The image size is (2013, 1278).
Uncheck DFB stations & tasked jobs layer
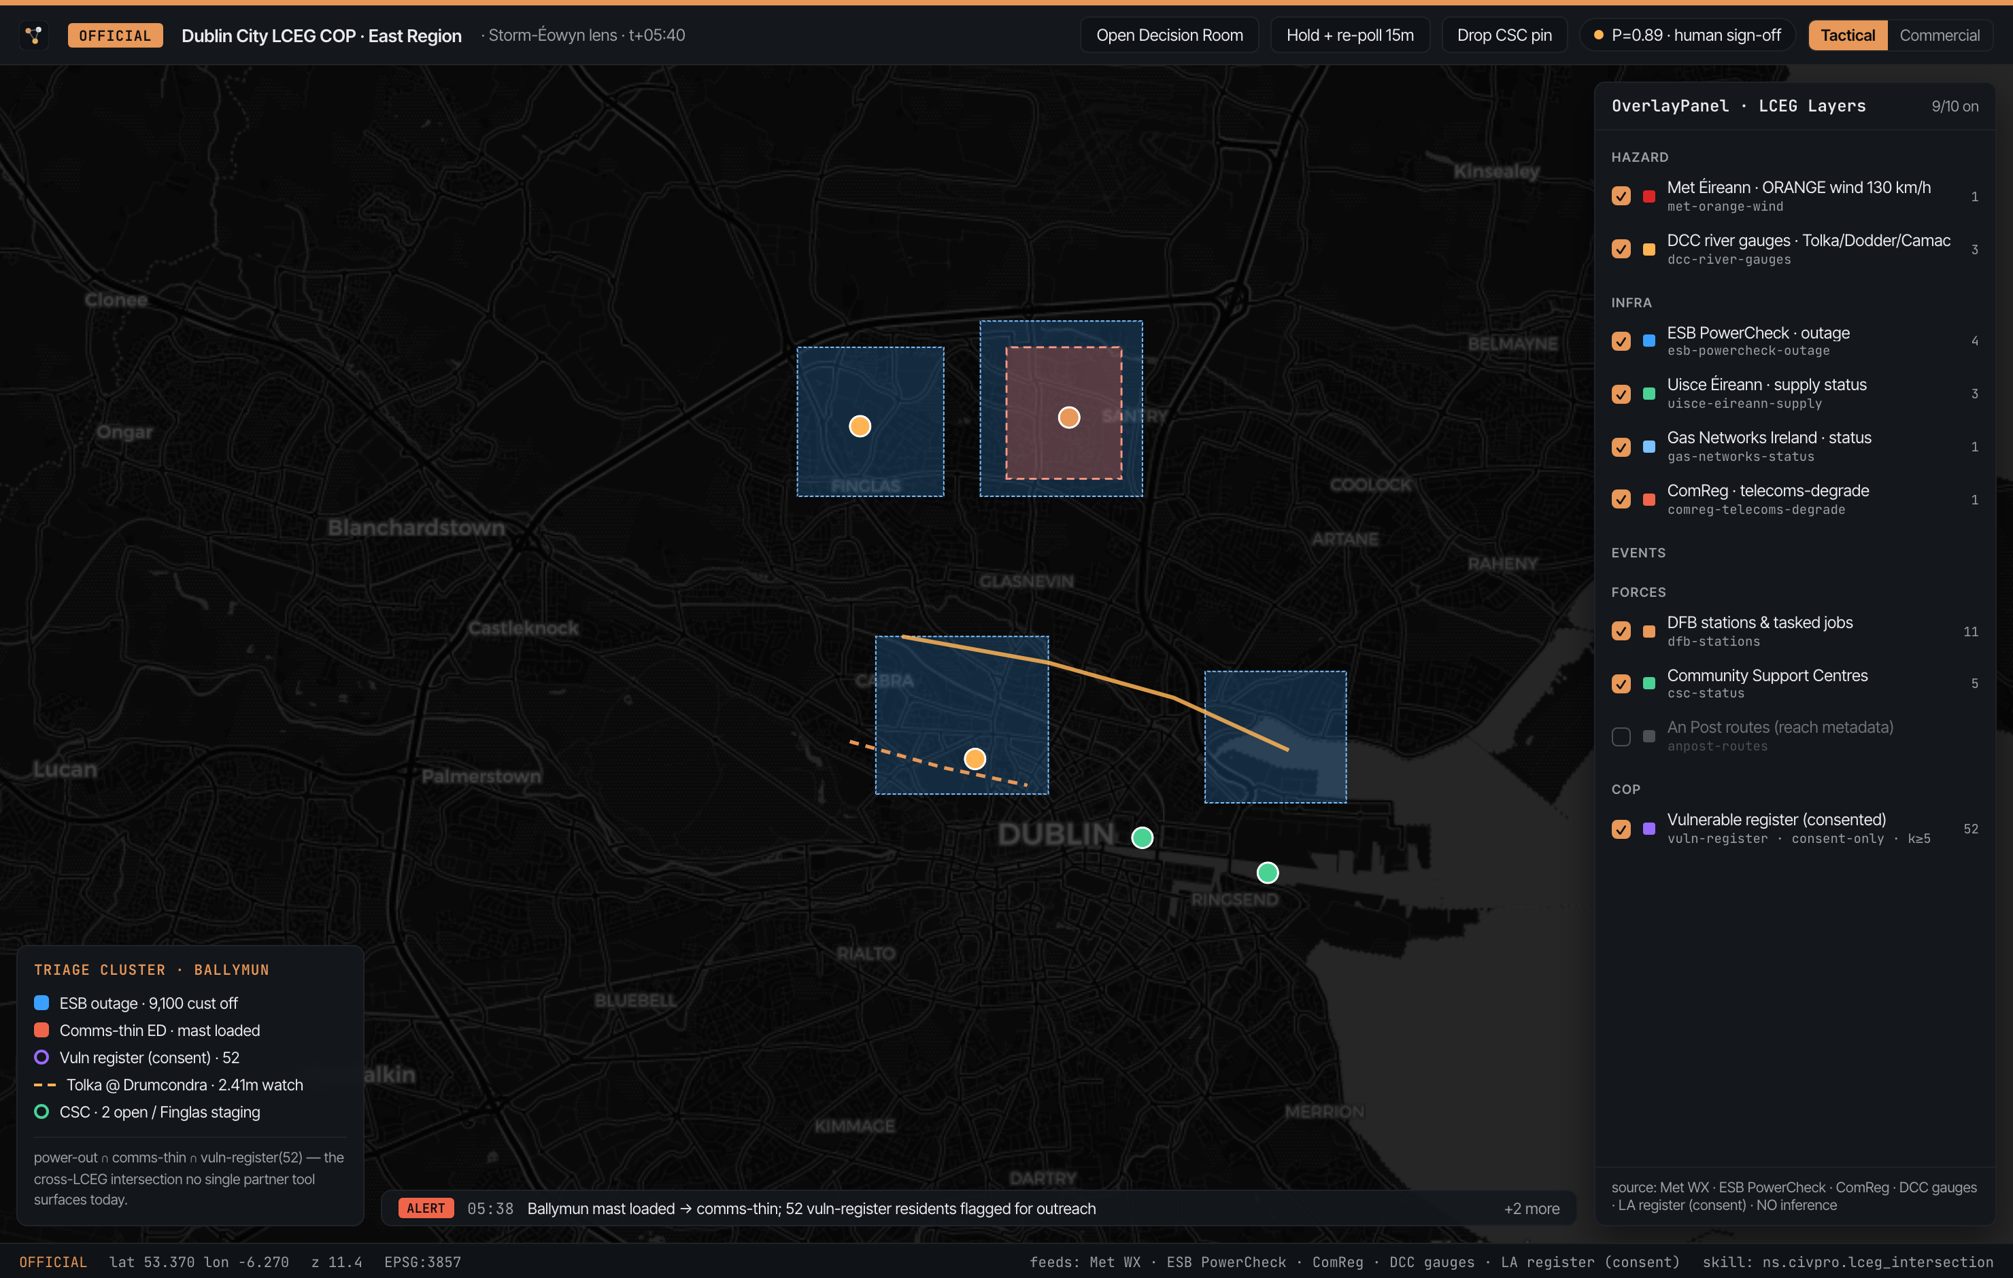pyautogui.click(x=1621, y=631)
